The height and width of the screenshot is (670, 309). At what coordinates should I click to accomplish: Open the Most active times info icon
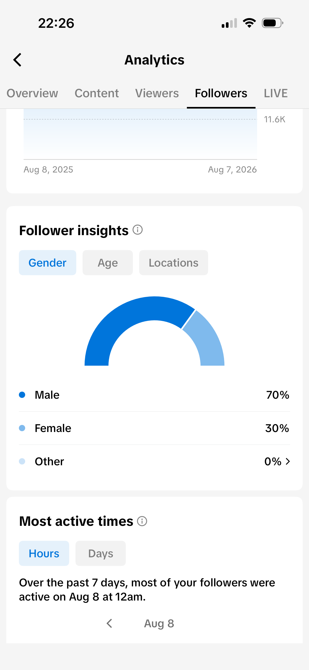tap(142, 521)
